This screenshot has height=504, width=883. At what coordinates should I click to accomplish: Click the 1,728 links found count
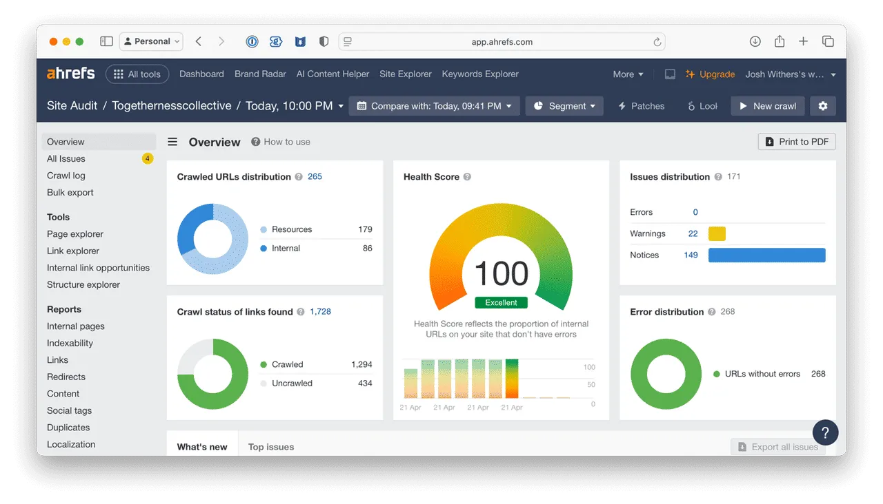pyautogui.click(x=321, y=312)
